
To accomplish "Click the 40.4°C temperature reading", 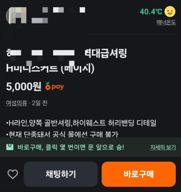I will [151, 12].
